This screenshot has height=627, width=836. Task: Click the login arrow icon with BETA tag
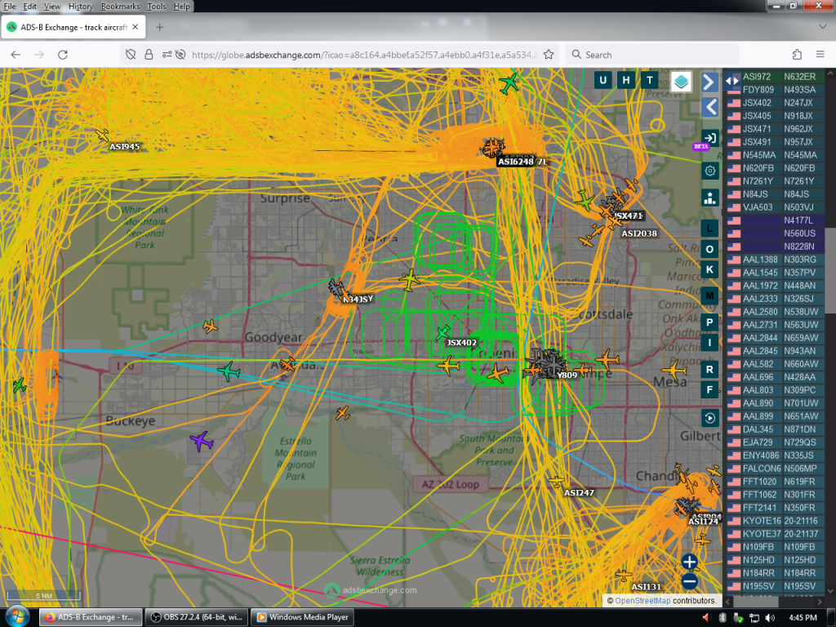pos(709,138)
